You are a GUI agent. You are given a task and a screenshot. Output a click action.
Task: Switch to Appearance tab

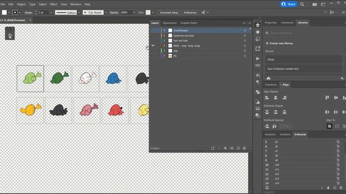pos(169,23)
